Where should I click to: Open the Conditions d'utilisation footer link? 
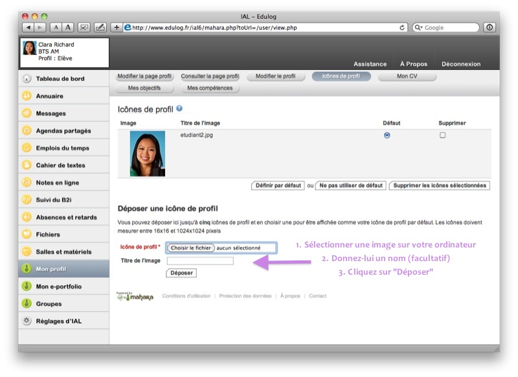(x=186, y=296)
